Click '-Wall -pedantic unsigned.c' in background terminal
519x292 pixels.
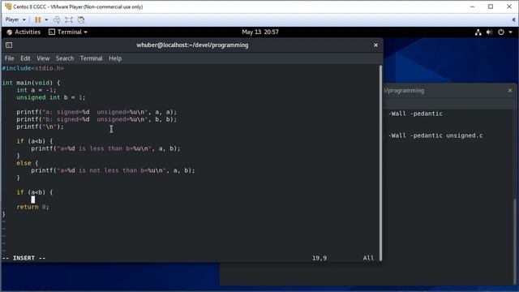tap(435, 135)
